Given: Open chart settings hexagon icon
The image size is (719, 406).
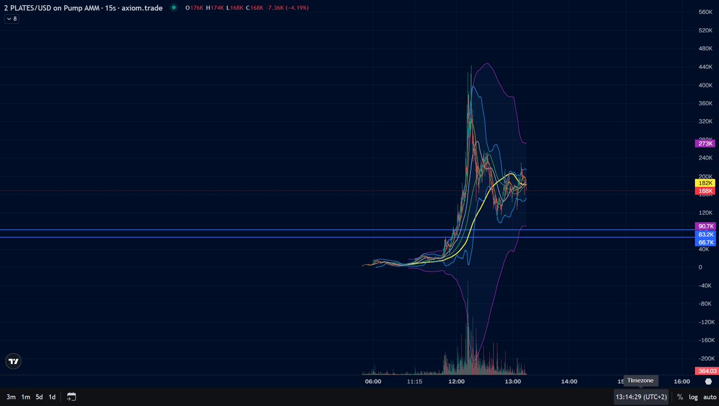Looking at the screenshot, I should [709, 381].
